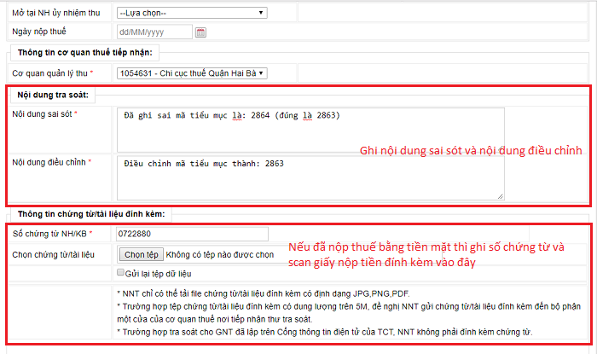This screenshot has height=354, width=597.
Task: Click the dd/MM/yyyy date input field
Action: pos(154,32)
